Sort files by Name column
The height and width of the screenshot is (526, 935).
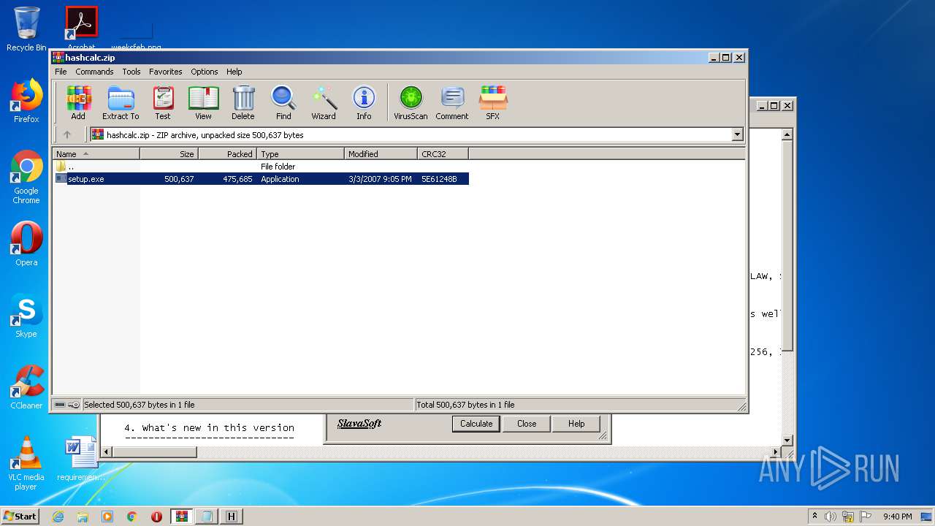pyautogui.click(x=96, y=154)
